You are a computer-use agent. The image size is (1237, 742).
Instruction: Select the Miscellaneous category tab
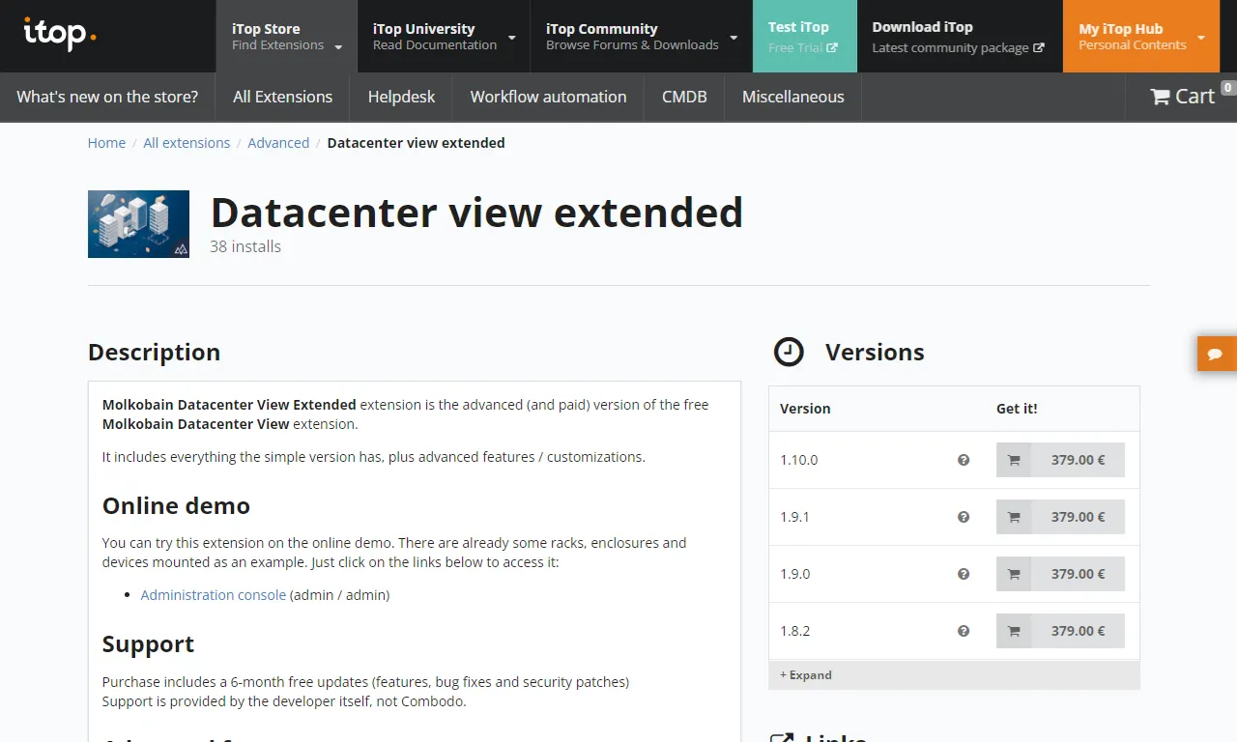pos(792,97)
